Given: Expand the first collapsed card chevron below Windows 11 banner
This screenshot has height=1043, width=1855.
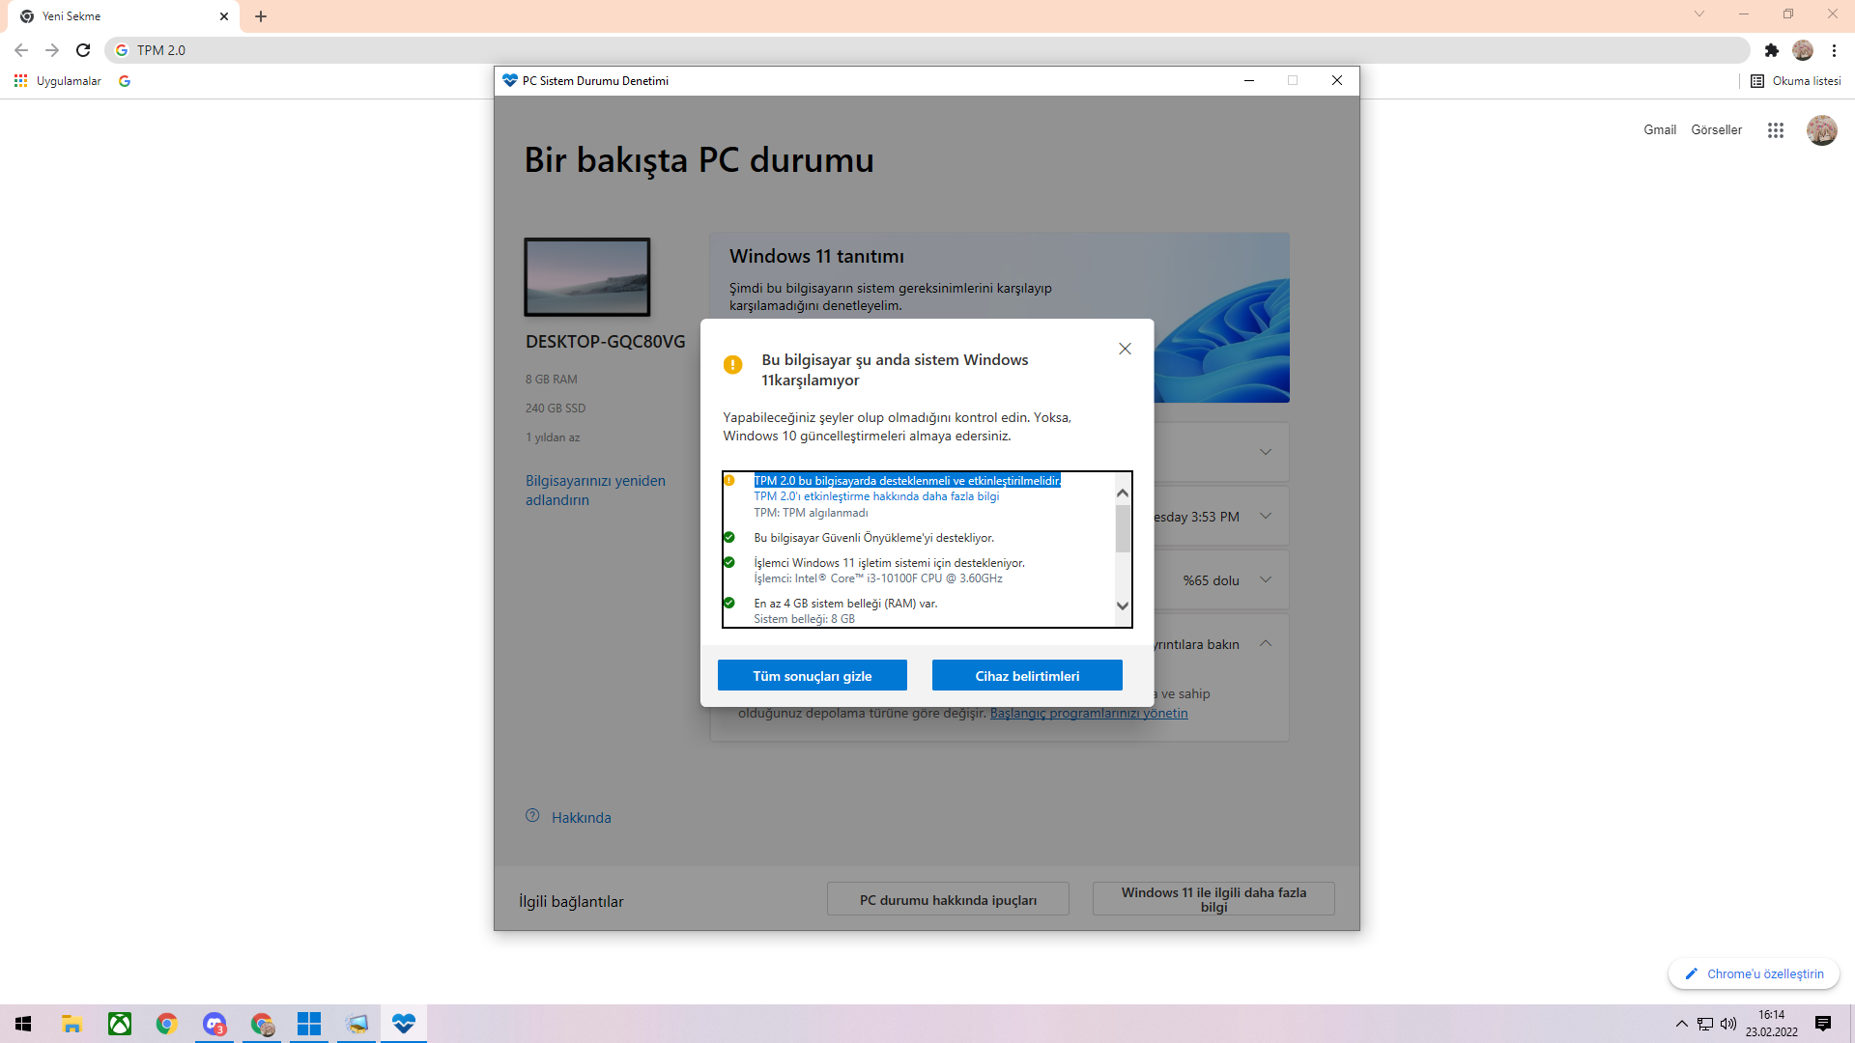Looking at the screenshot, I should pyautogui.click(x=1266, y=452).
